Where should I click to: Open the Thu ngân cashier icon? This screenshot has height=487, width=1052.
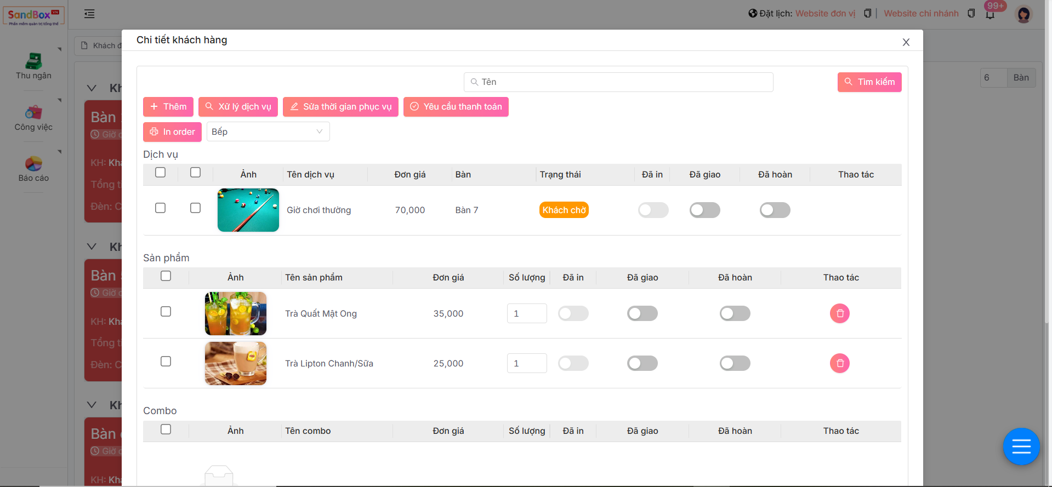pyautogui.click(x=33, y=61)
